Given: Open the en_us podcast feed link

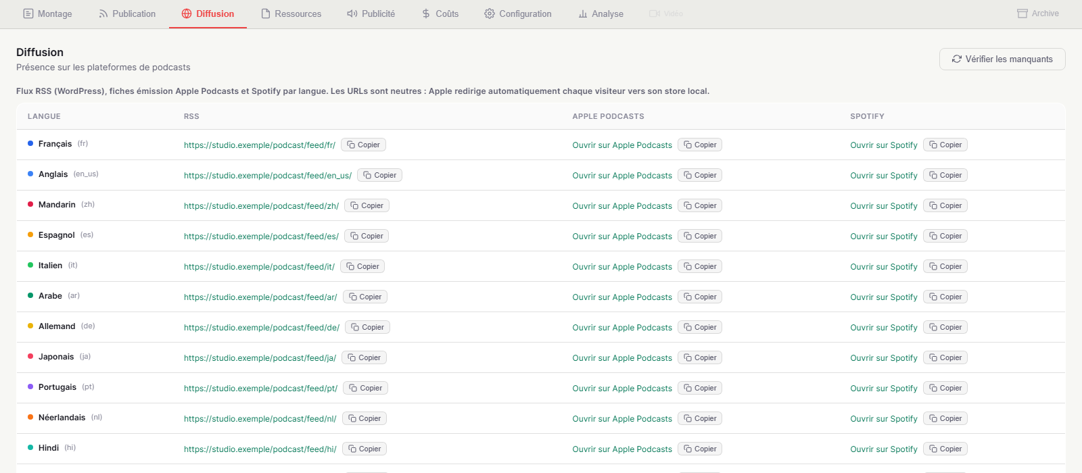Looking at the screenshot, I should 268,176.
